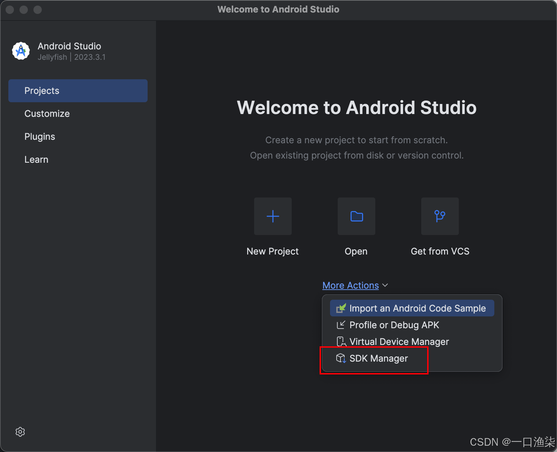Collapse the More Actions chevron
The image size is (557, 452).
(385, 285)
